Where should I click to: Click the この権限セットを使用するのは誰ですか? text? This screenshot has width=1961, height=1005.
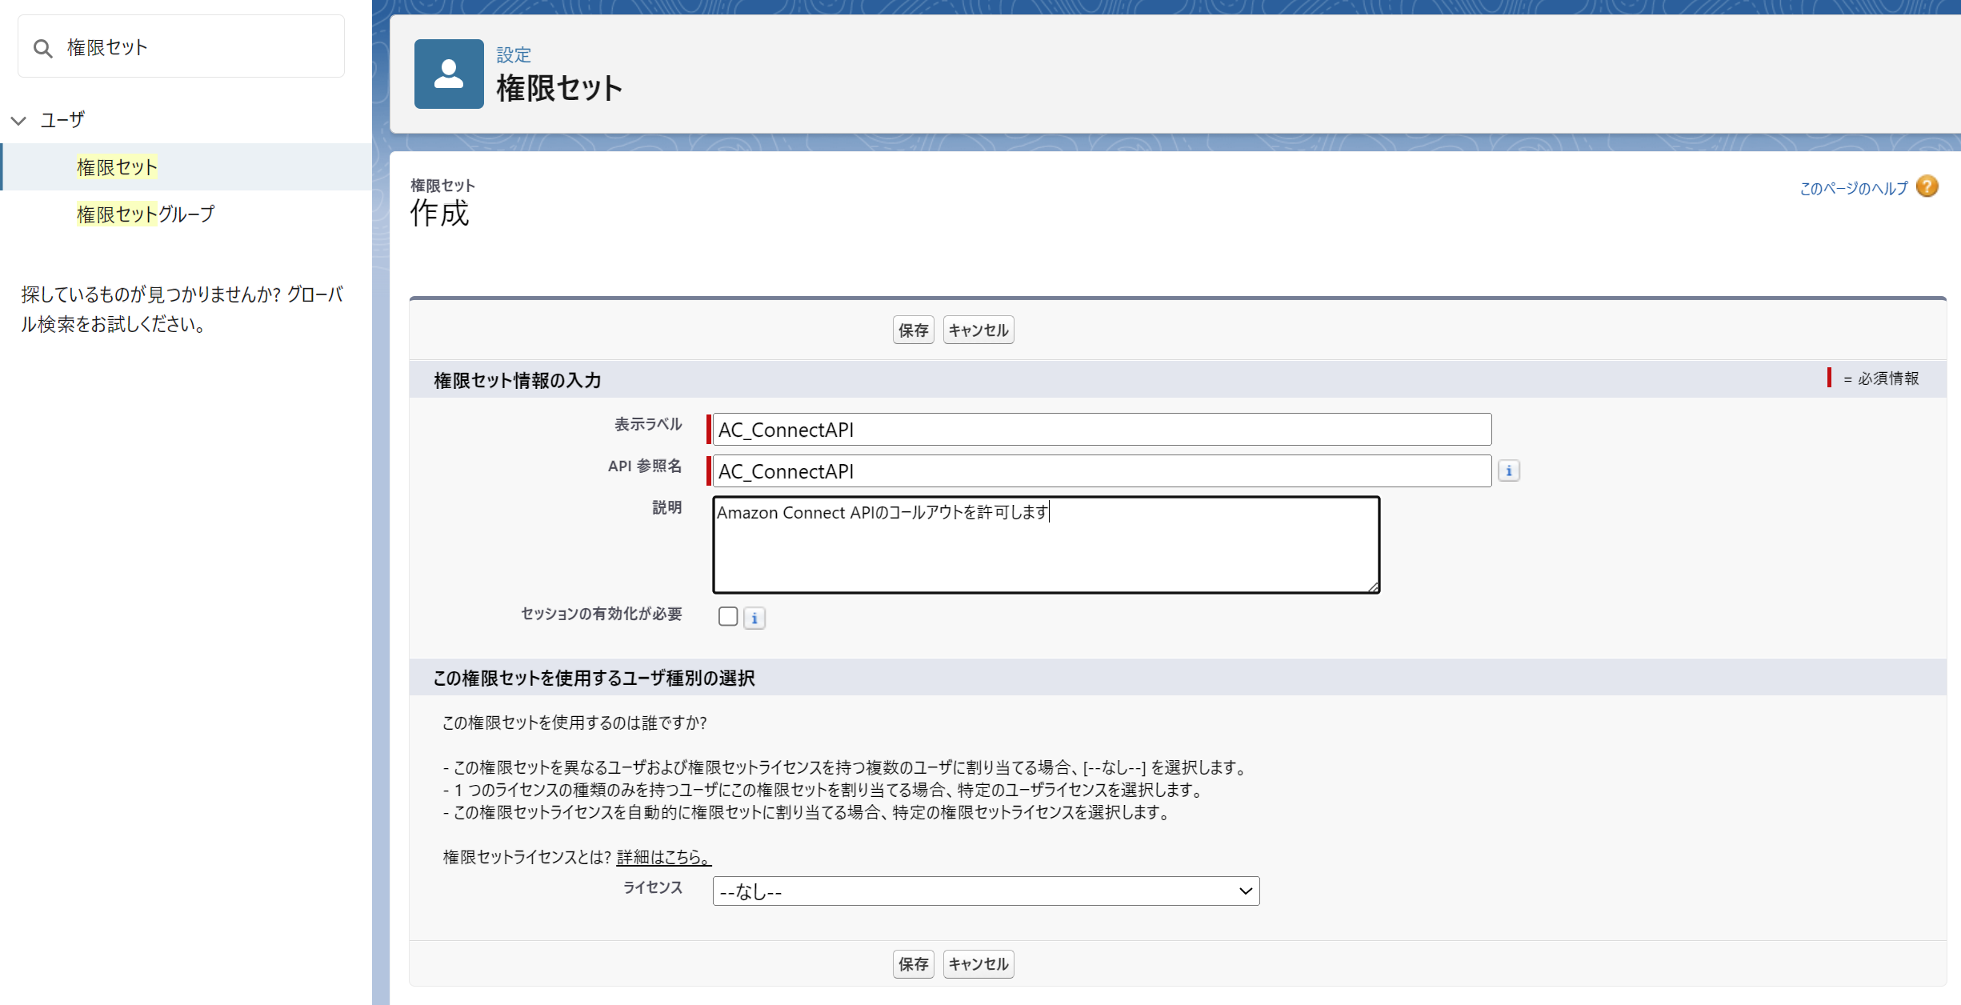574,723
